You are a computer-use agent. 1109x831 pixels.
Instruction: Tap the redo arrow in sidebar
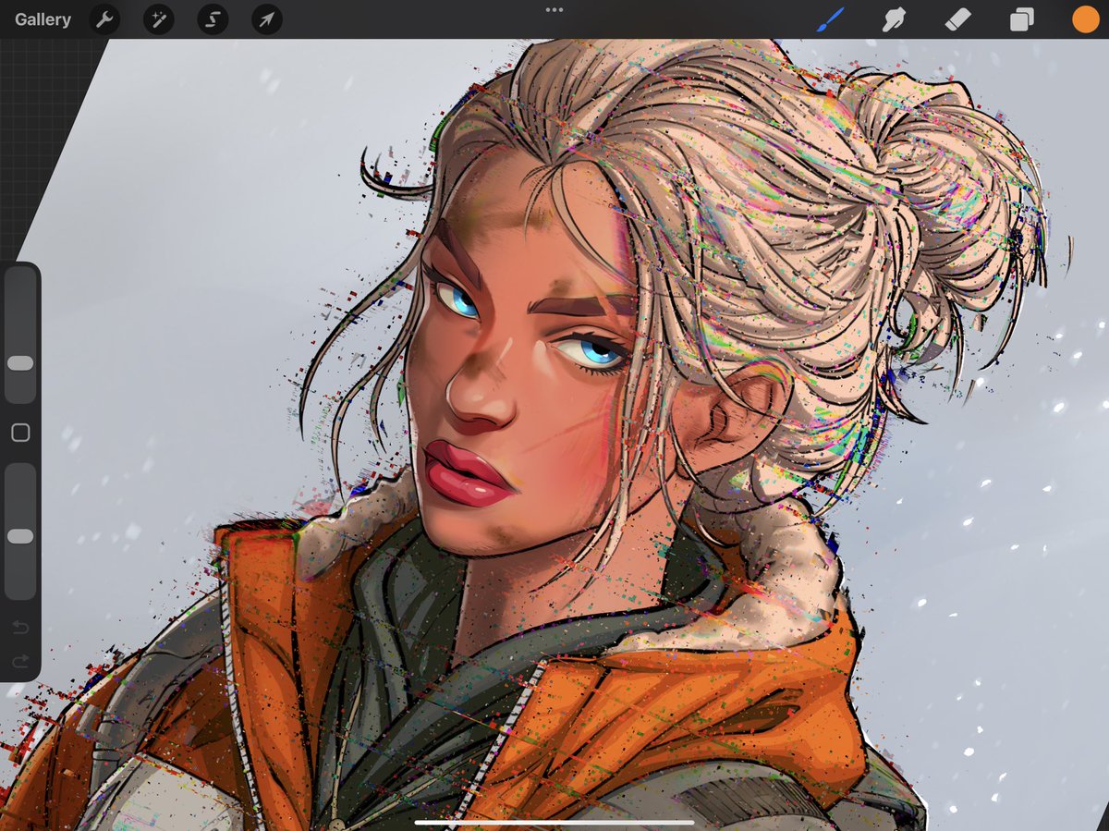(x=20, y=661)
